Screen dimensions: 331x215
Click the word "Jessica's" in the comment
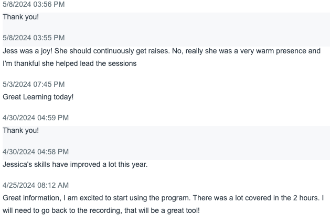coord(19,164)
